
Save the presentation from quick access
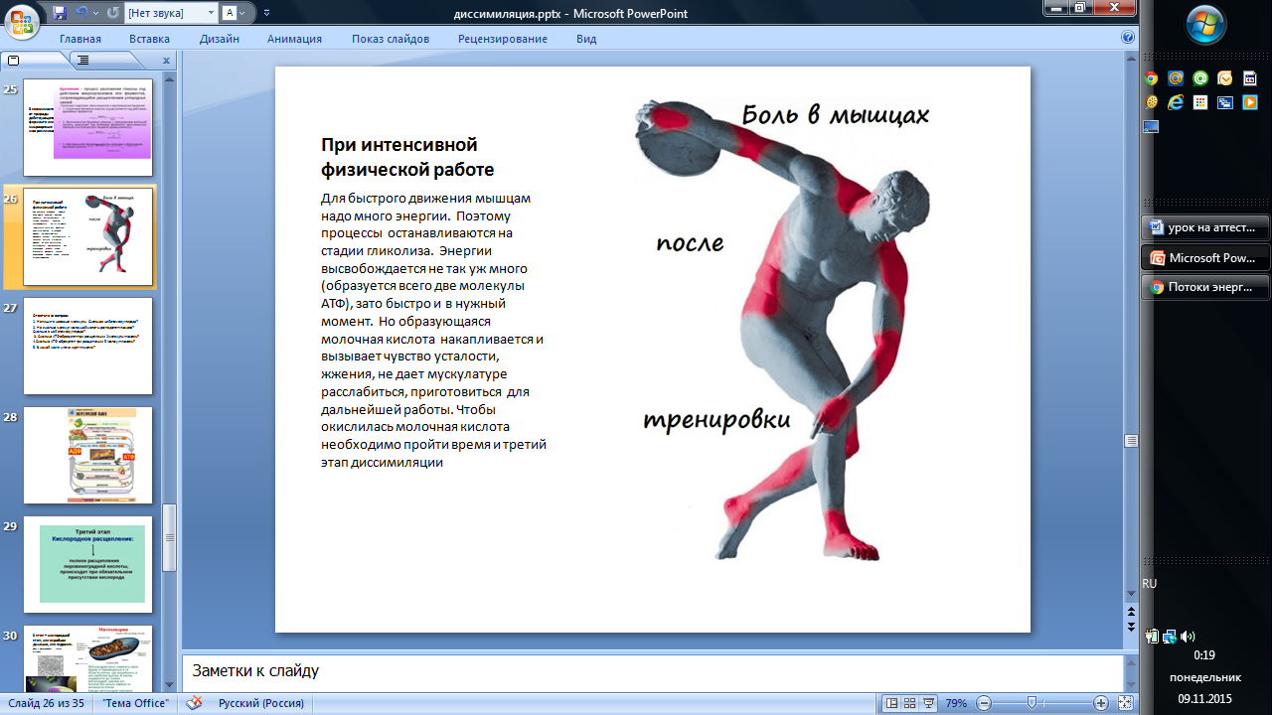[60, 13]
